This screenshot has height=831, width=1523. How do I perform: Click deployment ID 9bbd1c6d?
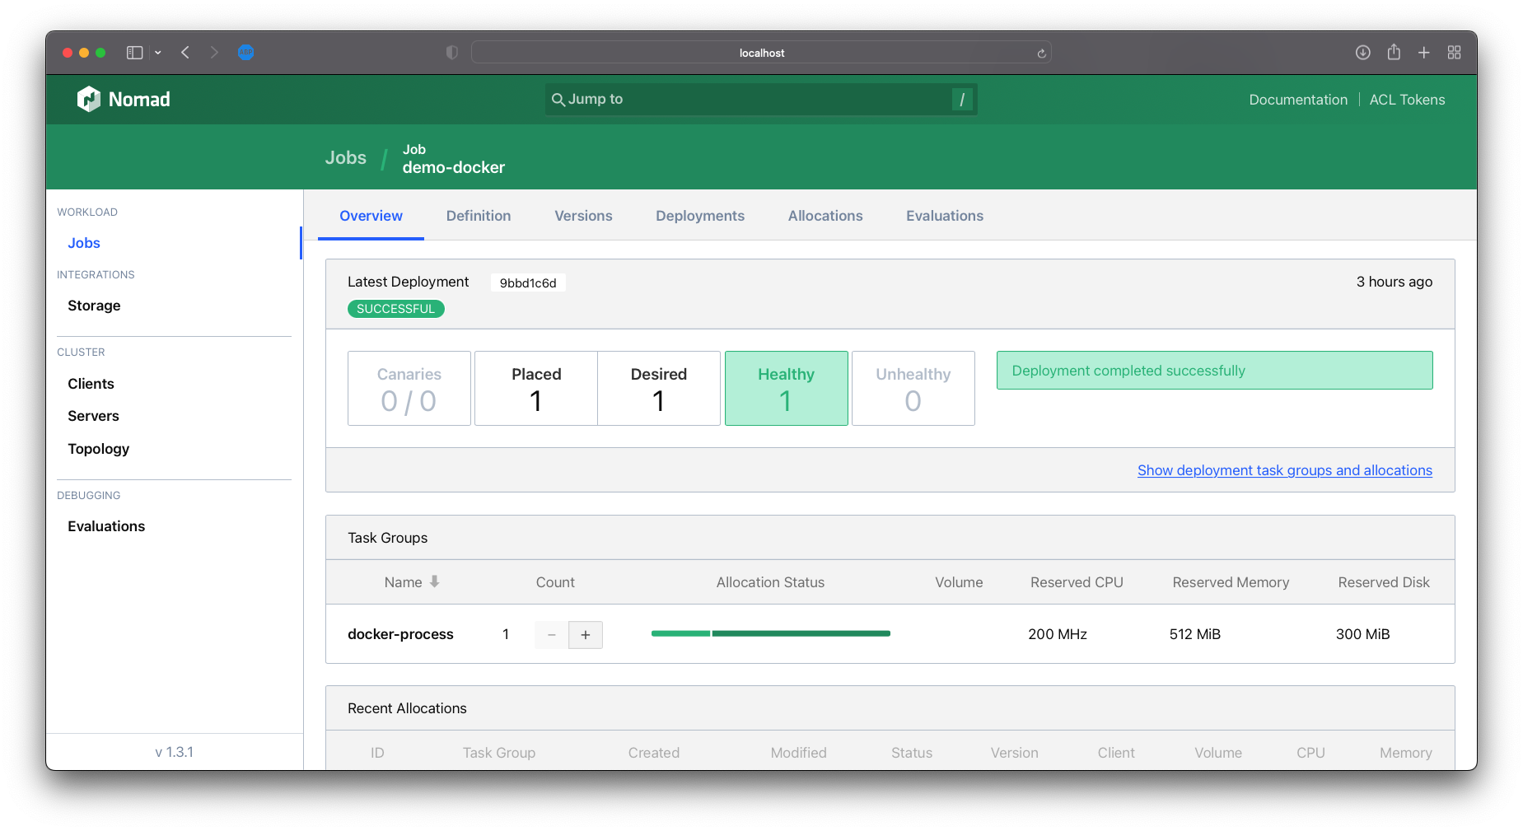coord(528,282)
